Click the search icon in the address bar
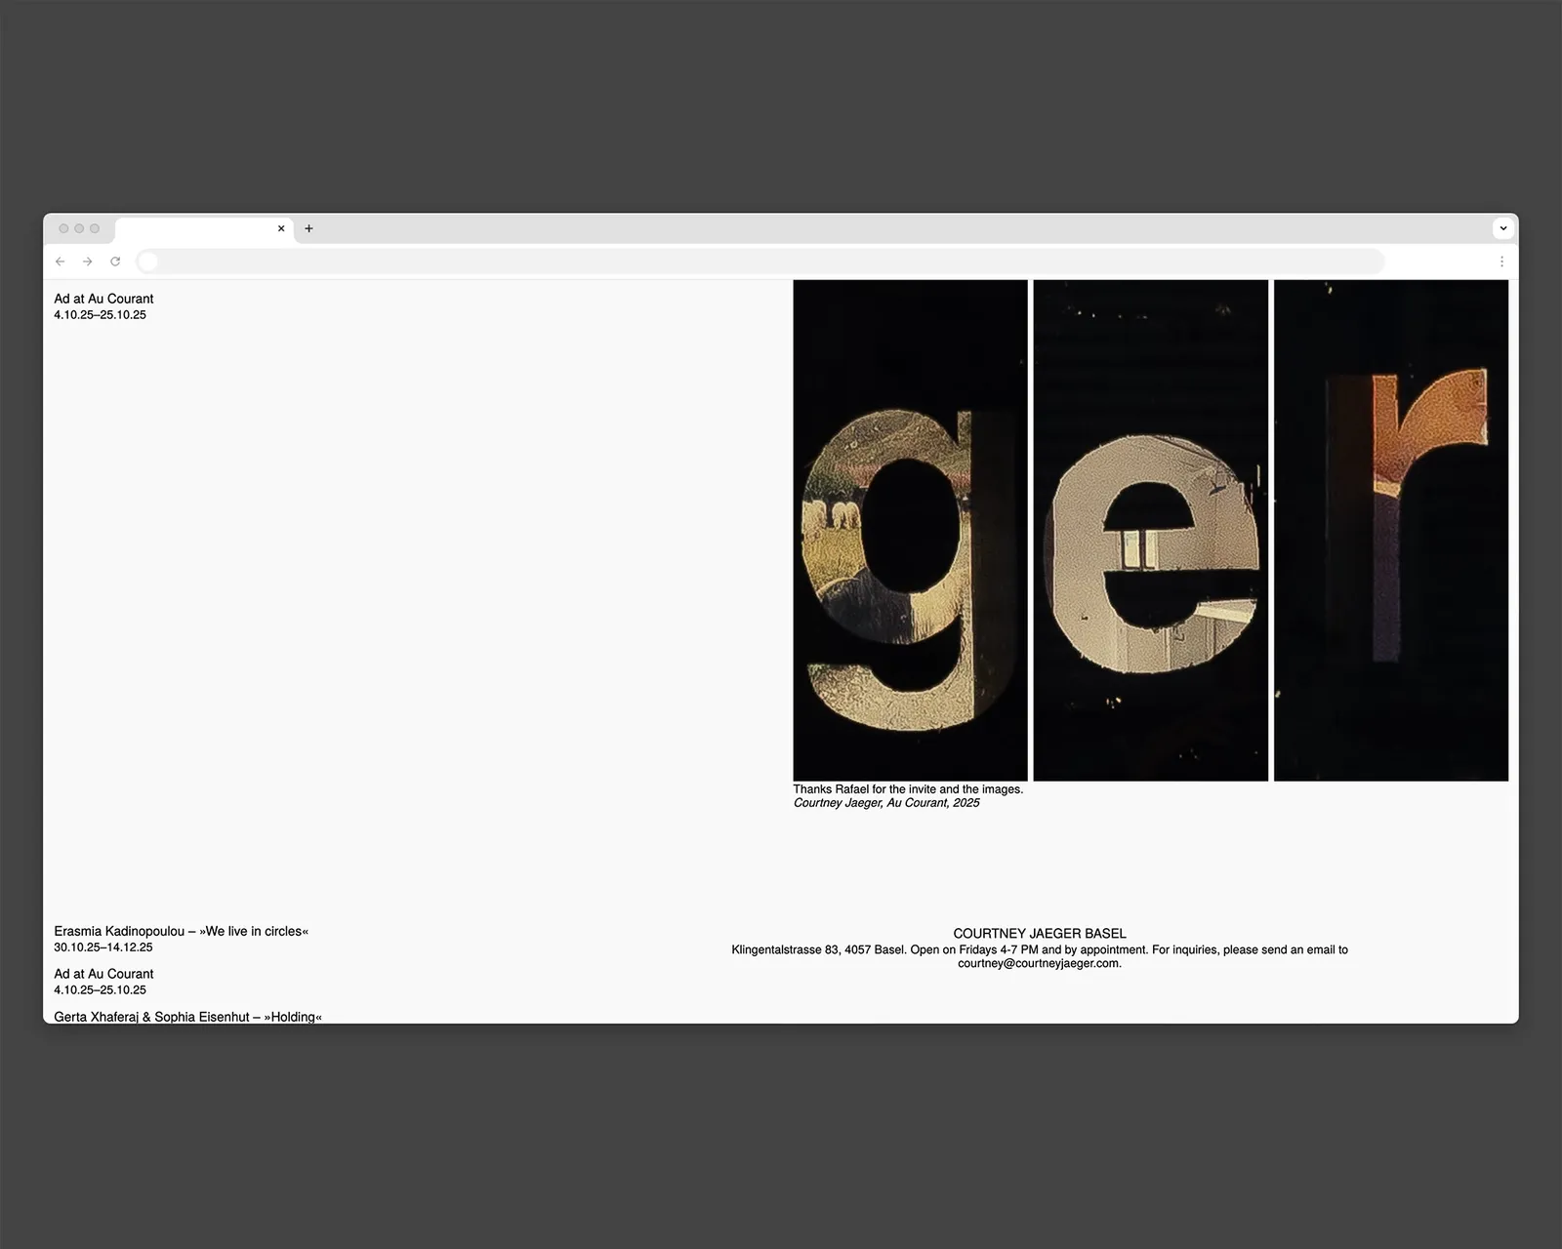This screenshot has height=1249, width=1562. click(x=148, y=262)
